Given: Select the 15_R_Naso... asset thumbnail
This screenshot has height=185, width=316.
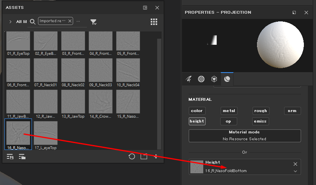Looking at the screenshot, I should point(128,102).
